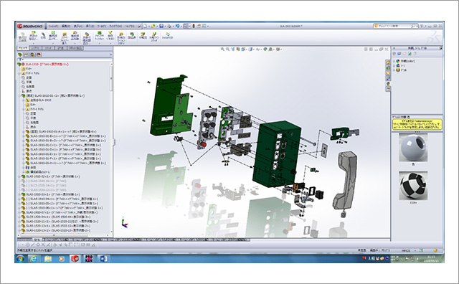Select the Office製品 command tab

[x=73, y=48]
